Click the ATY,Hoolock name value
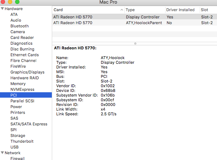 point(113,58)
